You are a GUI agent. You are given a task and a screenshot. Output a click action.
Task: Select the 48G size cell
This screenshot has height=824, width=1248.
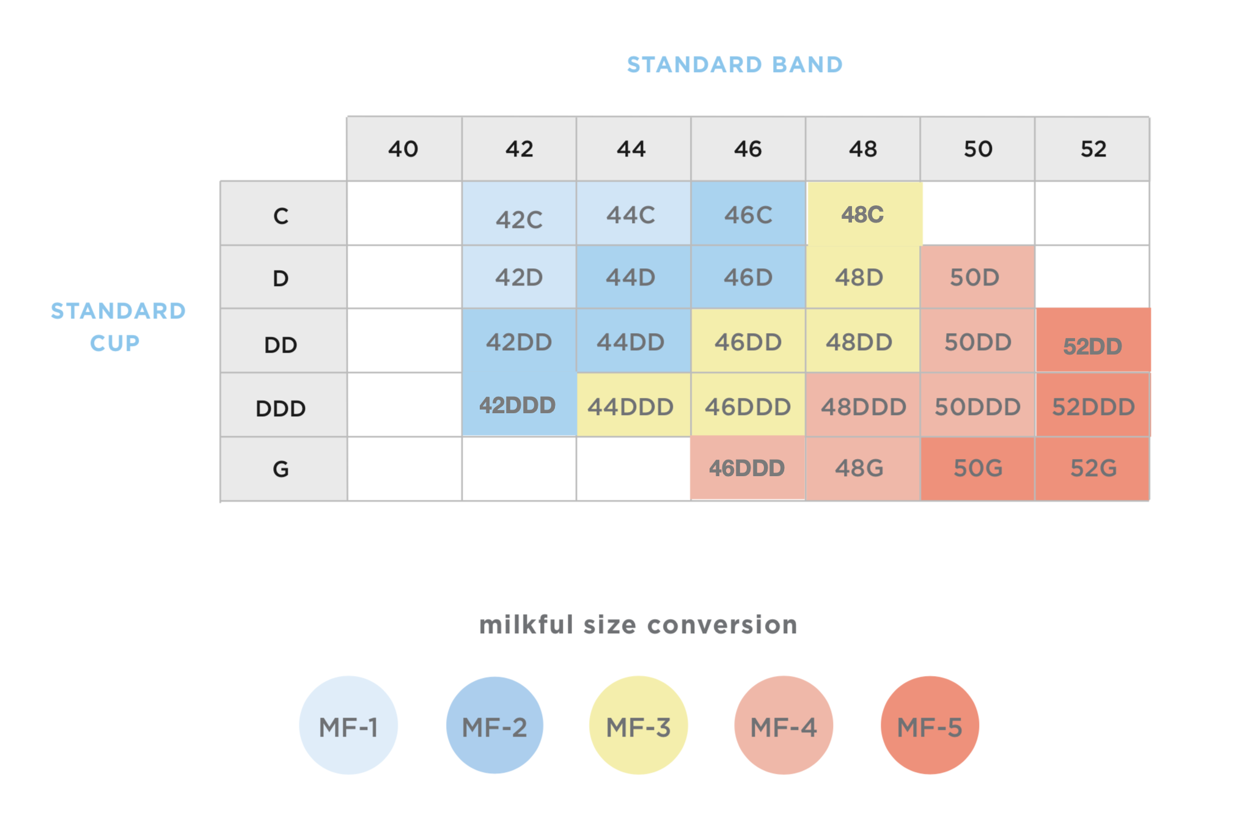coord(860,468)
